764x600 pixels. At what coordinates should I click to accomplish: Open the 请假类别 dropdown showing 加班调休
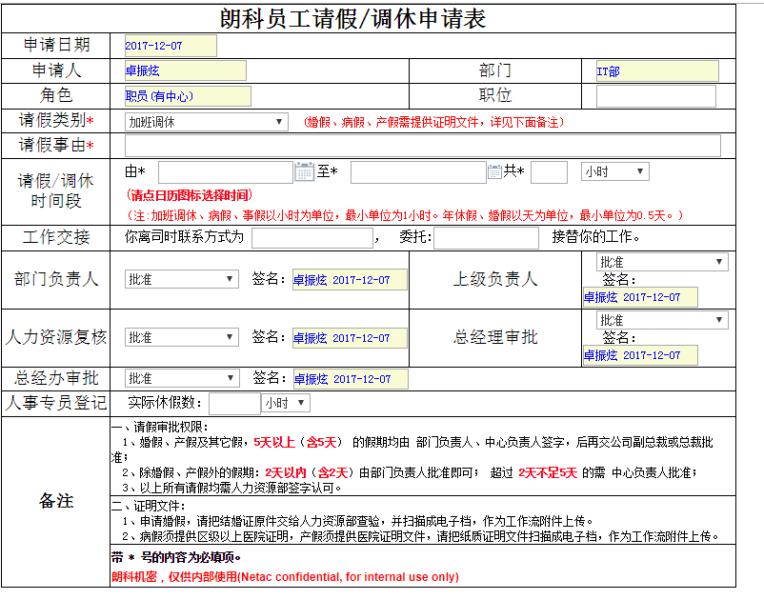click(x=207, y=122)
